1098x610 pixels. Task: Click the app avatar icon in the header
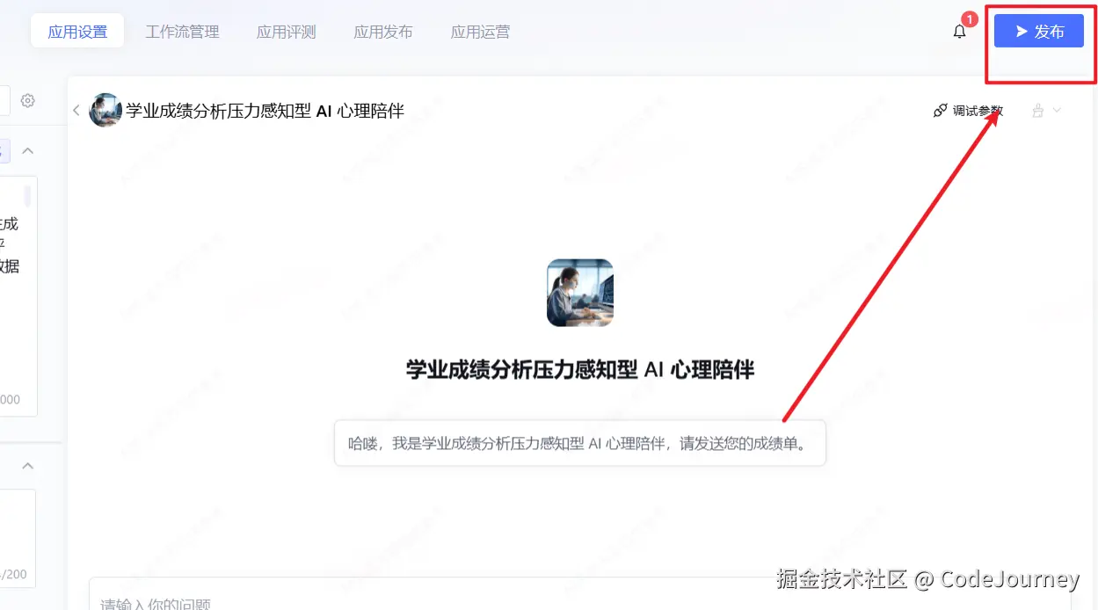tap(105, 110)
